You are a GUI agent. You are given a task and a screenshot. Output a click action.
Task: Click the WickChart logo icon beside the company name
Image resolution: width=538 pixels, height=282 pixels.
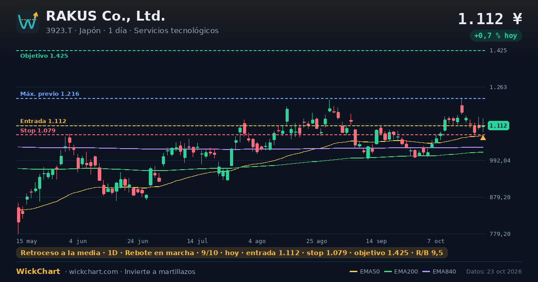tap(28, 21)
